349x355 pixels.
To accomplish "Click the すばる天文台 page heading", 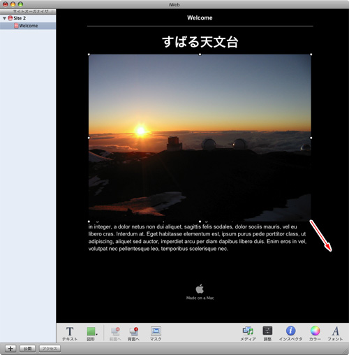I will [x=200, y=42].
